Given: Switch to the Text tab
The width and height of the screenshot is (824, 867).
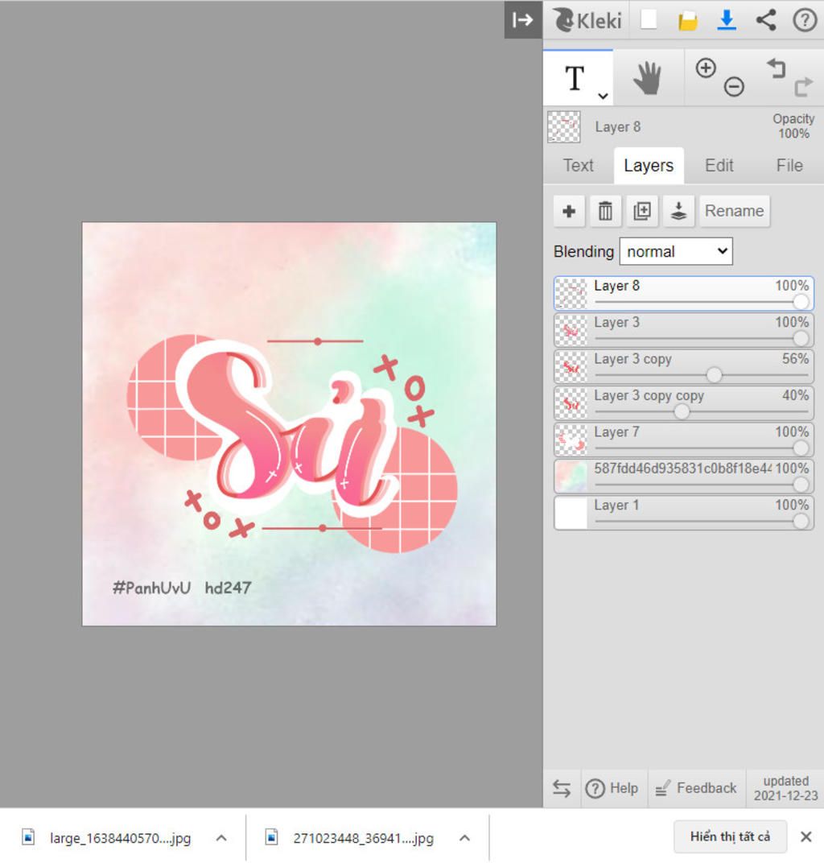Looking at the screenshot, I should [x=578, y=165].
